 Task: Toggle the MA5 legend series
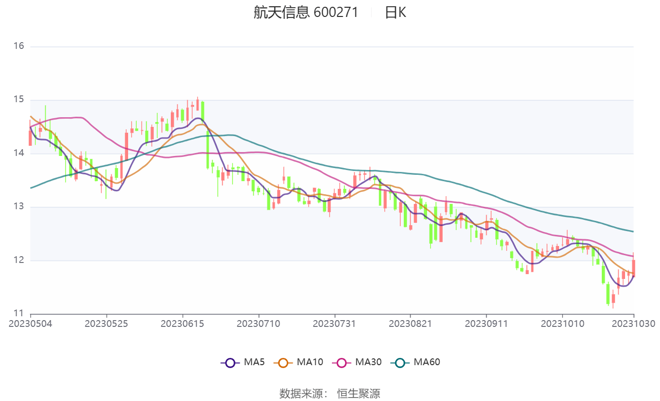click(x=242, y=362)
